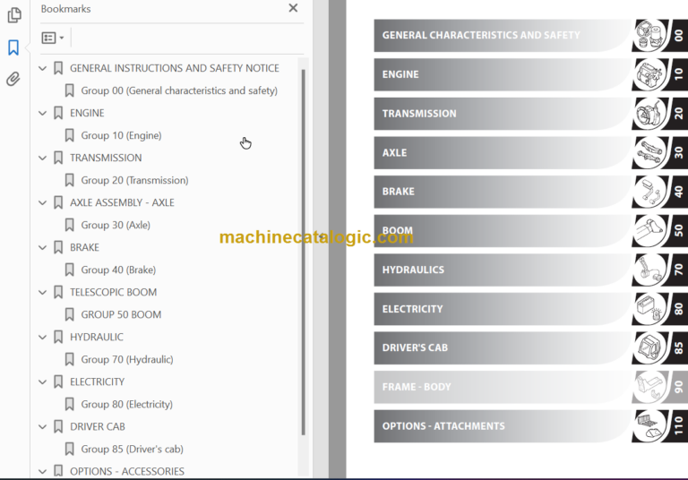
Task: Collapse the GENERAL INSTRUCTIONS AND SAFETY NOTICE bookmark
Action: coord(43,68)
